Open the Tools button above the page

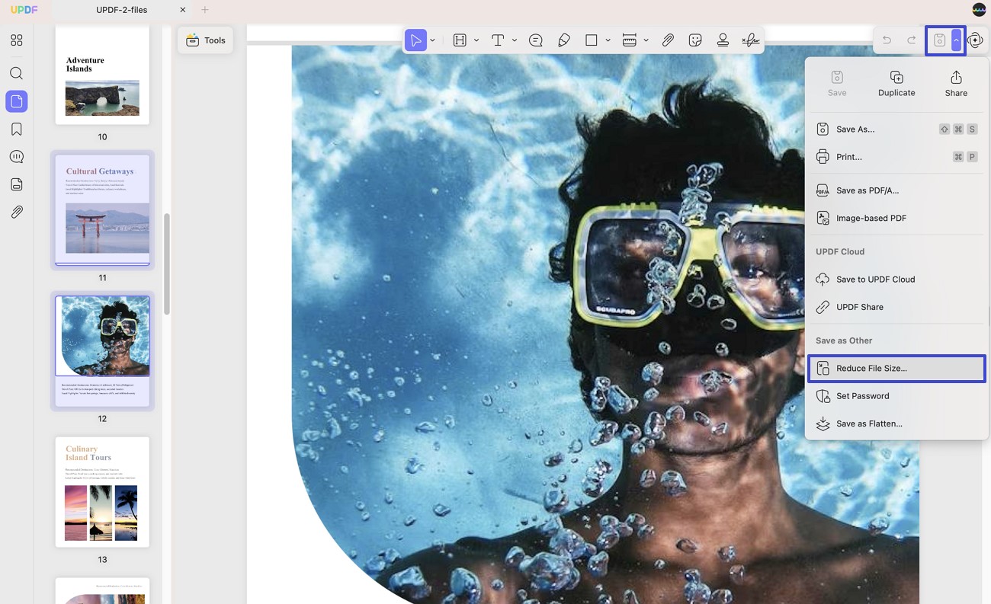[206, 40]
